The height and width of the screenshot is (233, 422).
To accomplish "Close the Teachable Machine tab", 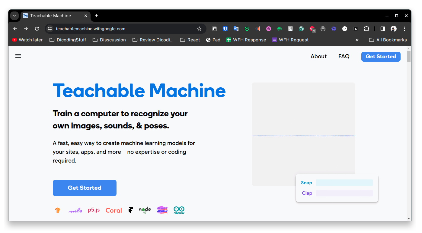I will (86, 16).
